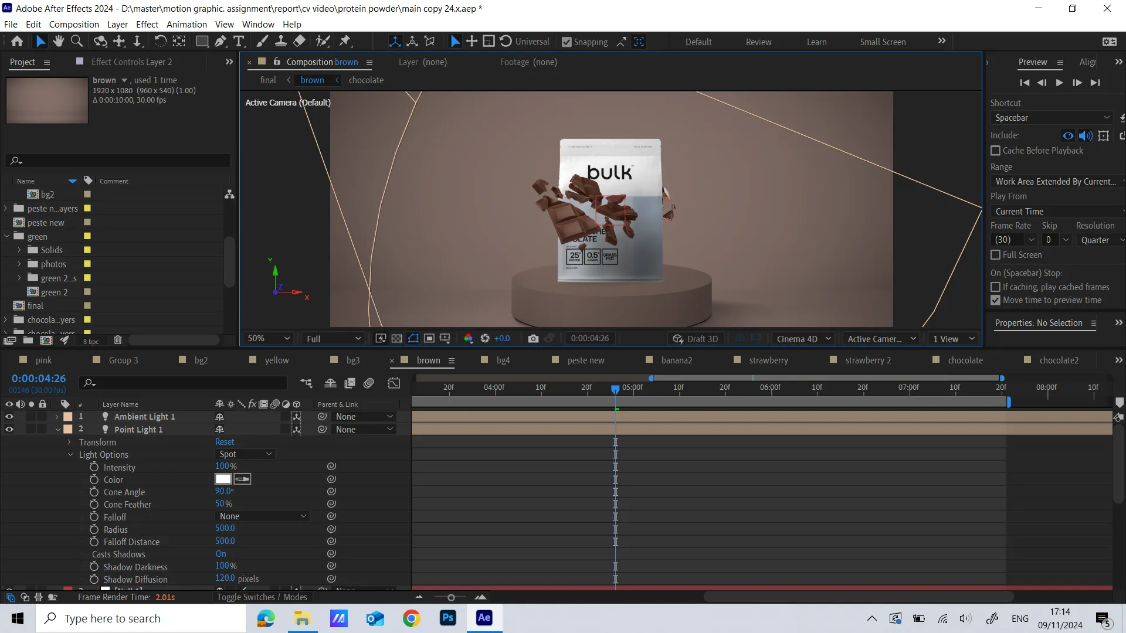Viewport: 1126px width, 633px height.
Task: Step to next frame in Preview panel
Action: [1077, 83]
